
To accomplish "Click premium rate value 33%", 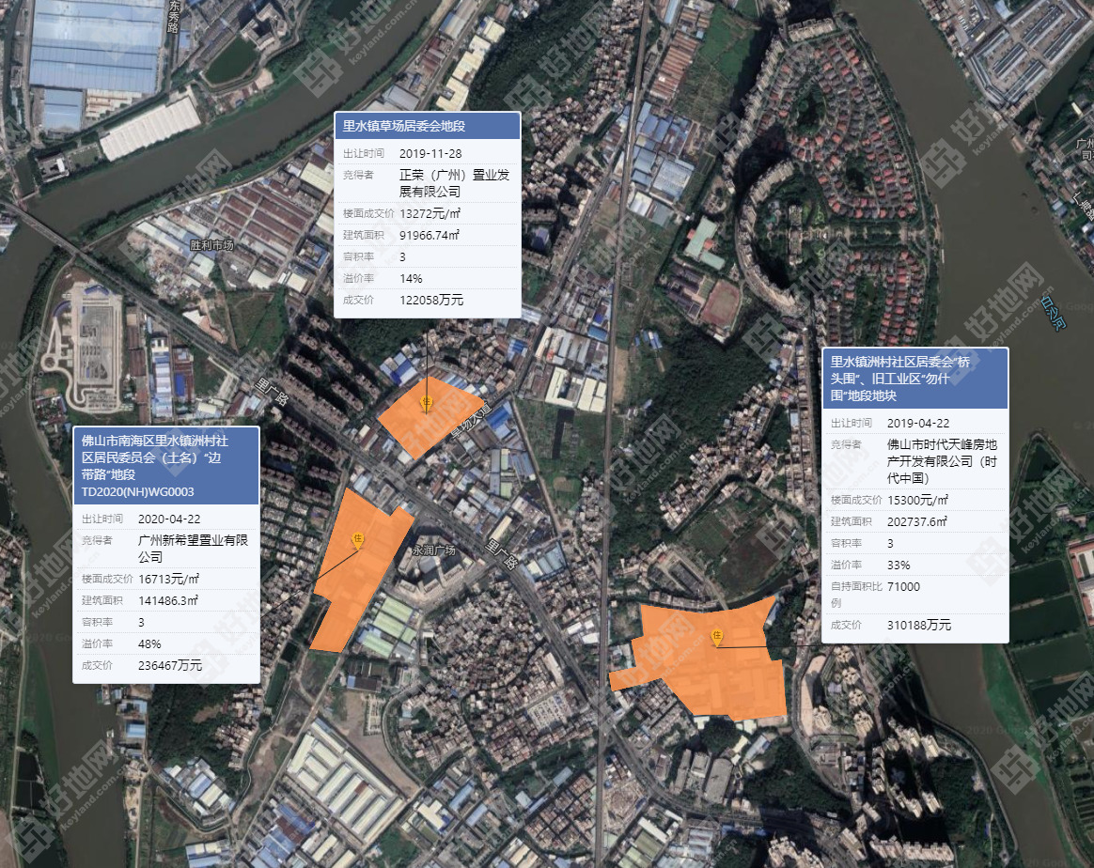I will pos(899,565).
